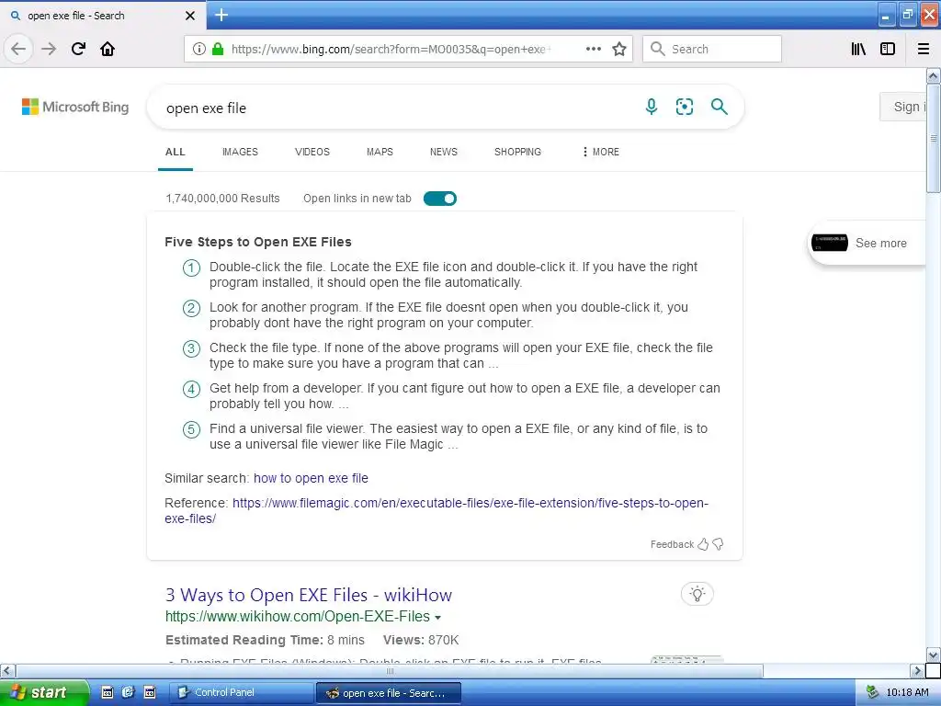Open the MORE search categories menu
The width and height of the screenshot is (941, 706).
[x=601, y=152]
